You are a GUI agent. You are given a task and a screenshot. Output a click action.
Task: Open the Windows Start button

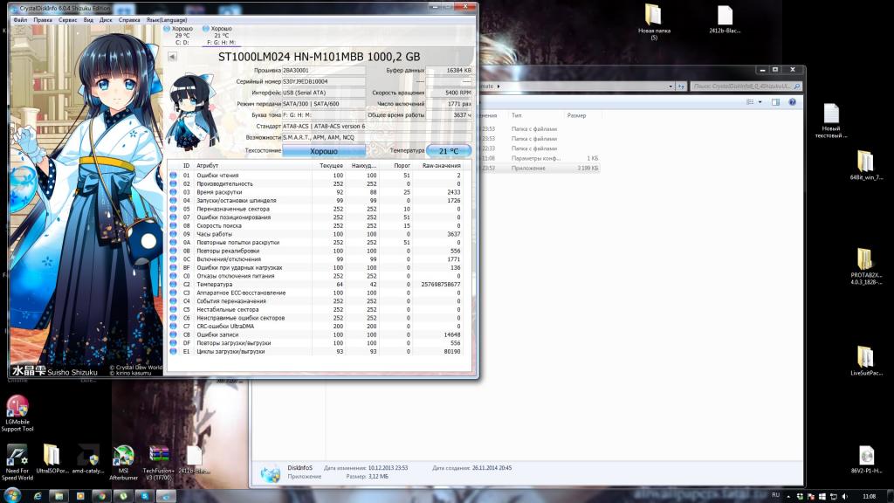[x=14, y=495]
